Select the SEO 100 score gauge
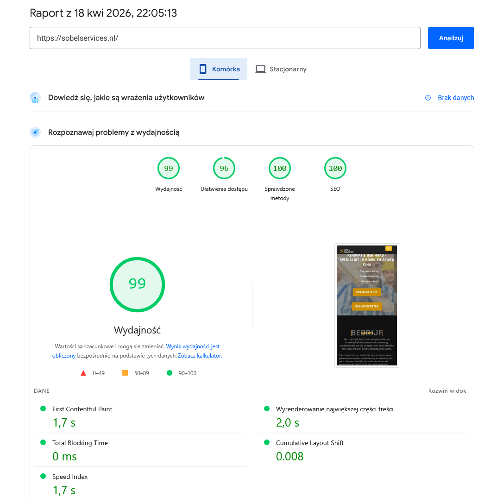The width and height of the screenshot is (503, 503). coord(335,169)
